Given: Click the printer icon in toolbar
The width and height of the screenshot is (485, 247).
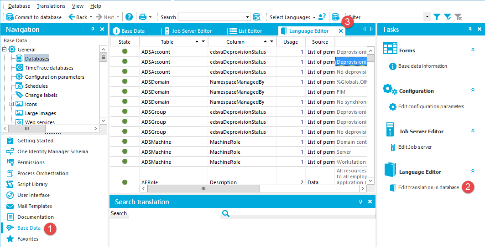Looking at the screenshot, I should [143, 17].
